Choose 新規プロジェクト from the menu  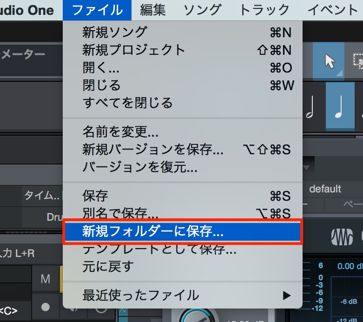tap(182, 50)
